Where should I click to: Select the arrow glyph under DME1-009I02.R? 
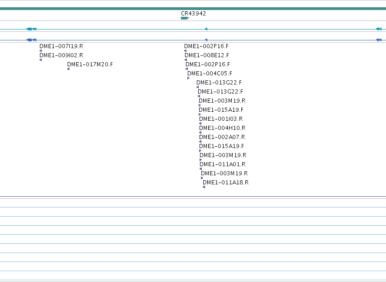tap(41, 60)
